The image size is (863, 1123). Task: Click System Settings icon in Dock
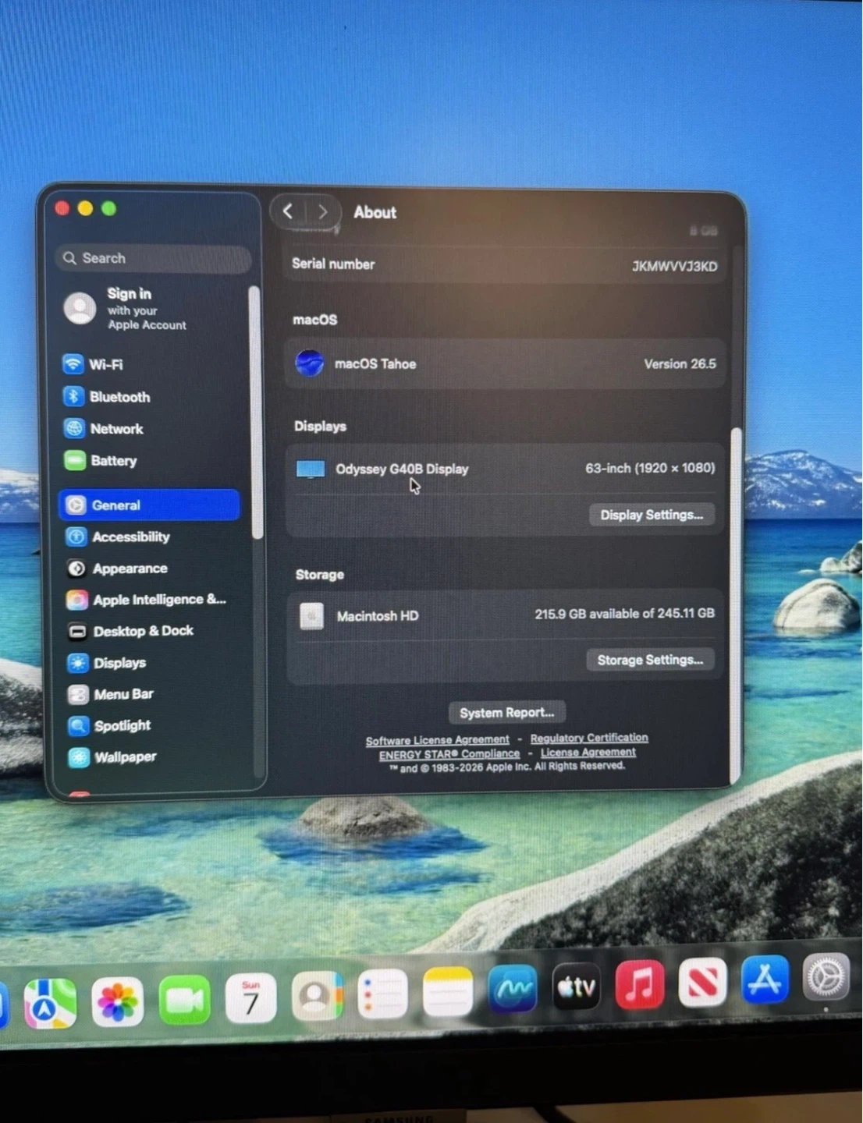pyautogui.click(x=826, y=976)
